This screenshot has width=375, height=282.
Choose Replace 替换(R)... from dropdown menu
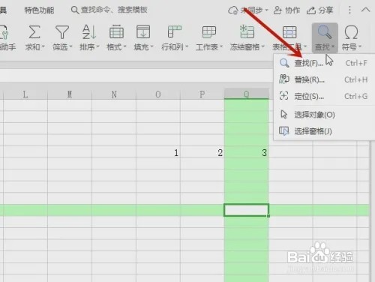pyautogui.click(x=324, y=79)
